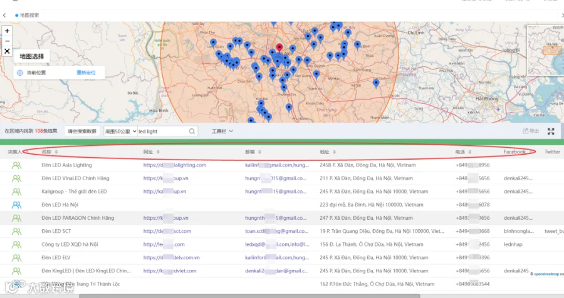Sort by the 名称 column arrows
Screen dimensions: 564x298
(x=56, y=152)
